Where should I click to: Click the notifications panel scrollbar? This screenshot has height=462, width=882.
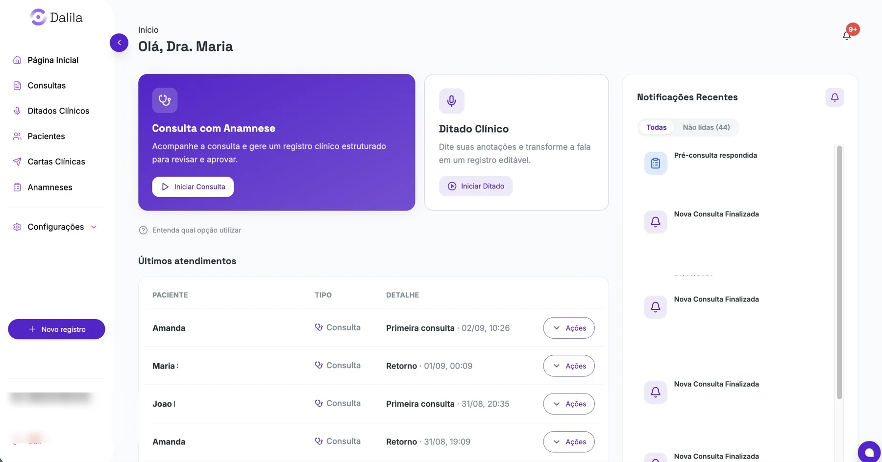[839, 272]
